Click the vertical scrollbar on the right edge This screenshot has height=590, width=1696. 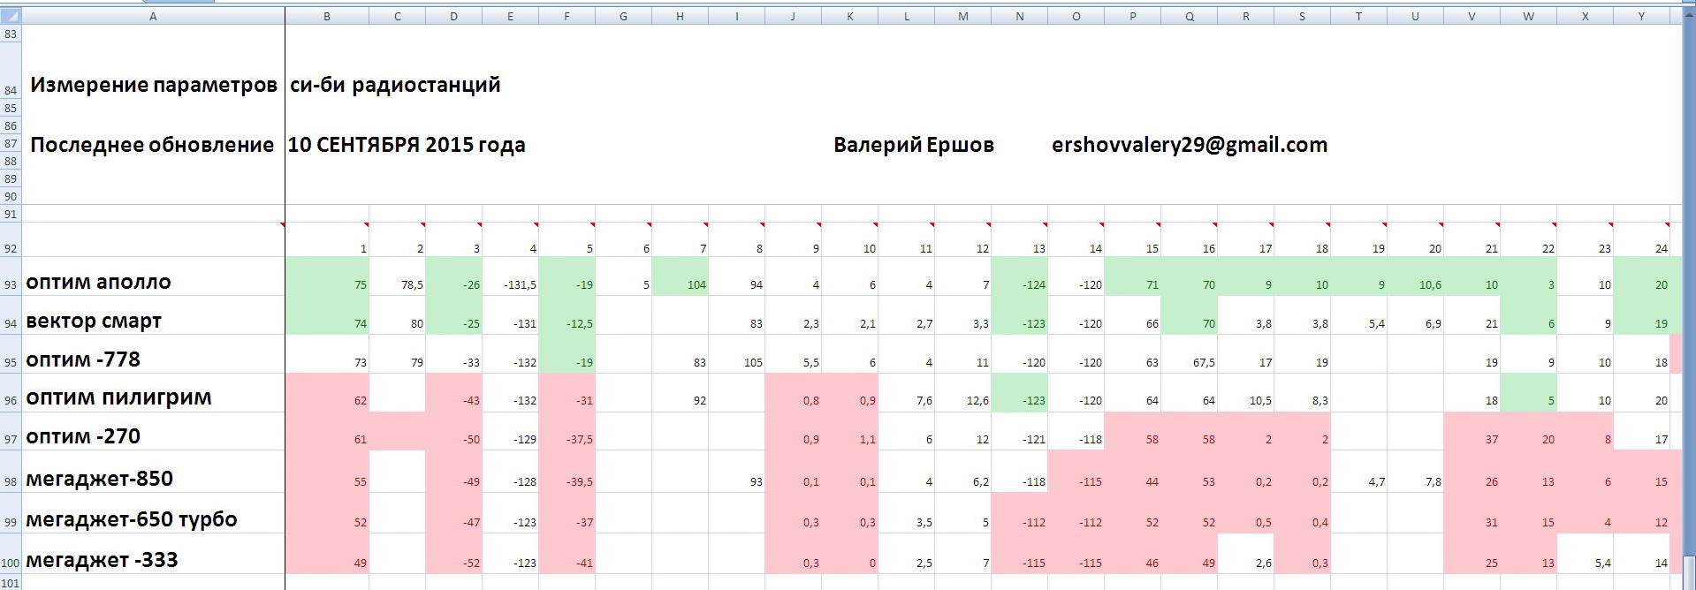tap(1689, 300)
